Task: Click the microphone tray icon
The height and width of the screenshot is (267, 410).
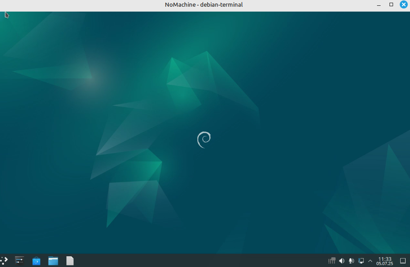Action: (x=352, y=261)
